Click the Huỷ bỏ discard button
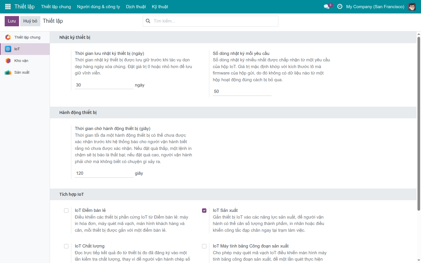 tap(30, 21)
